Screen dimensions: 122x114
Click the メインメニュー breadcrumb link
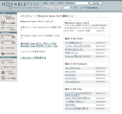tap(27, 16)
